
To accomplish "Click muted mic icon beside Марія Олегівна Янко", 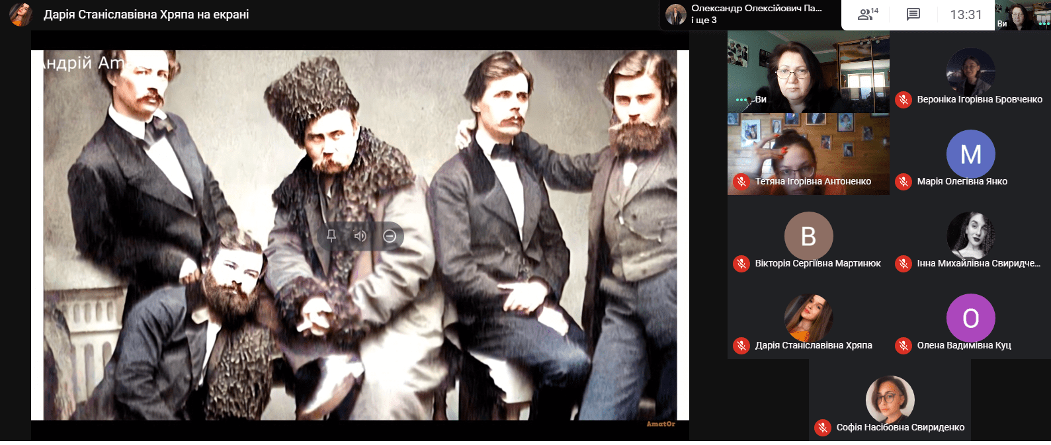I will point(904,182).
